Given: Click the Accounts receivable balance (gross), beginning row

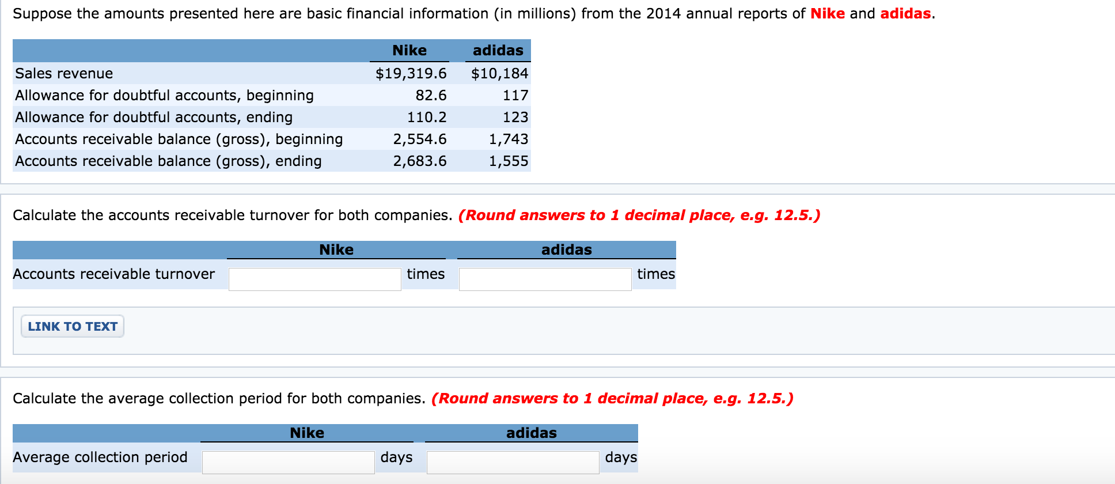Looking at the screenshot, I should click(x=179, y=139).
